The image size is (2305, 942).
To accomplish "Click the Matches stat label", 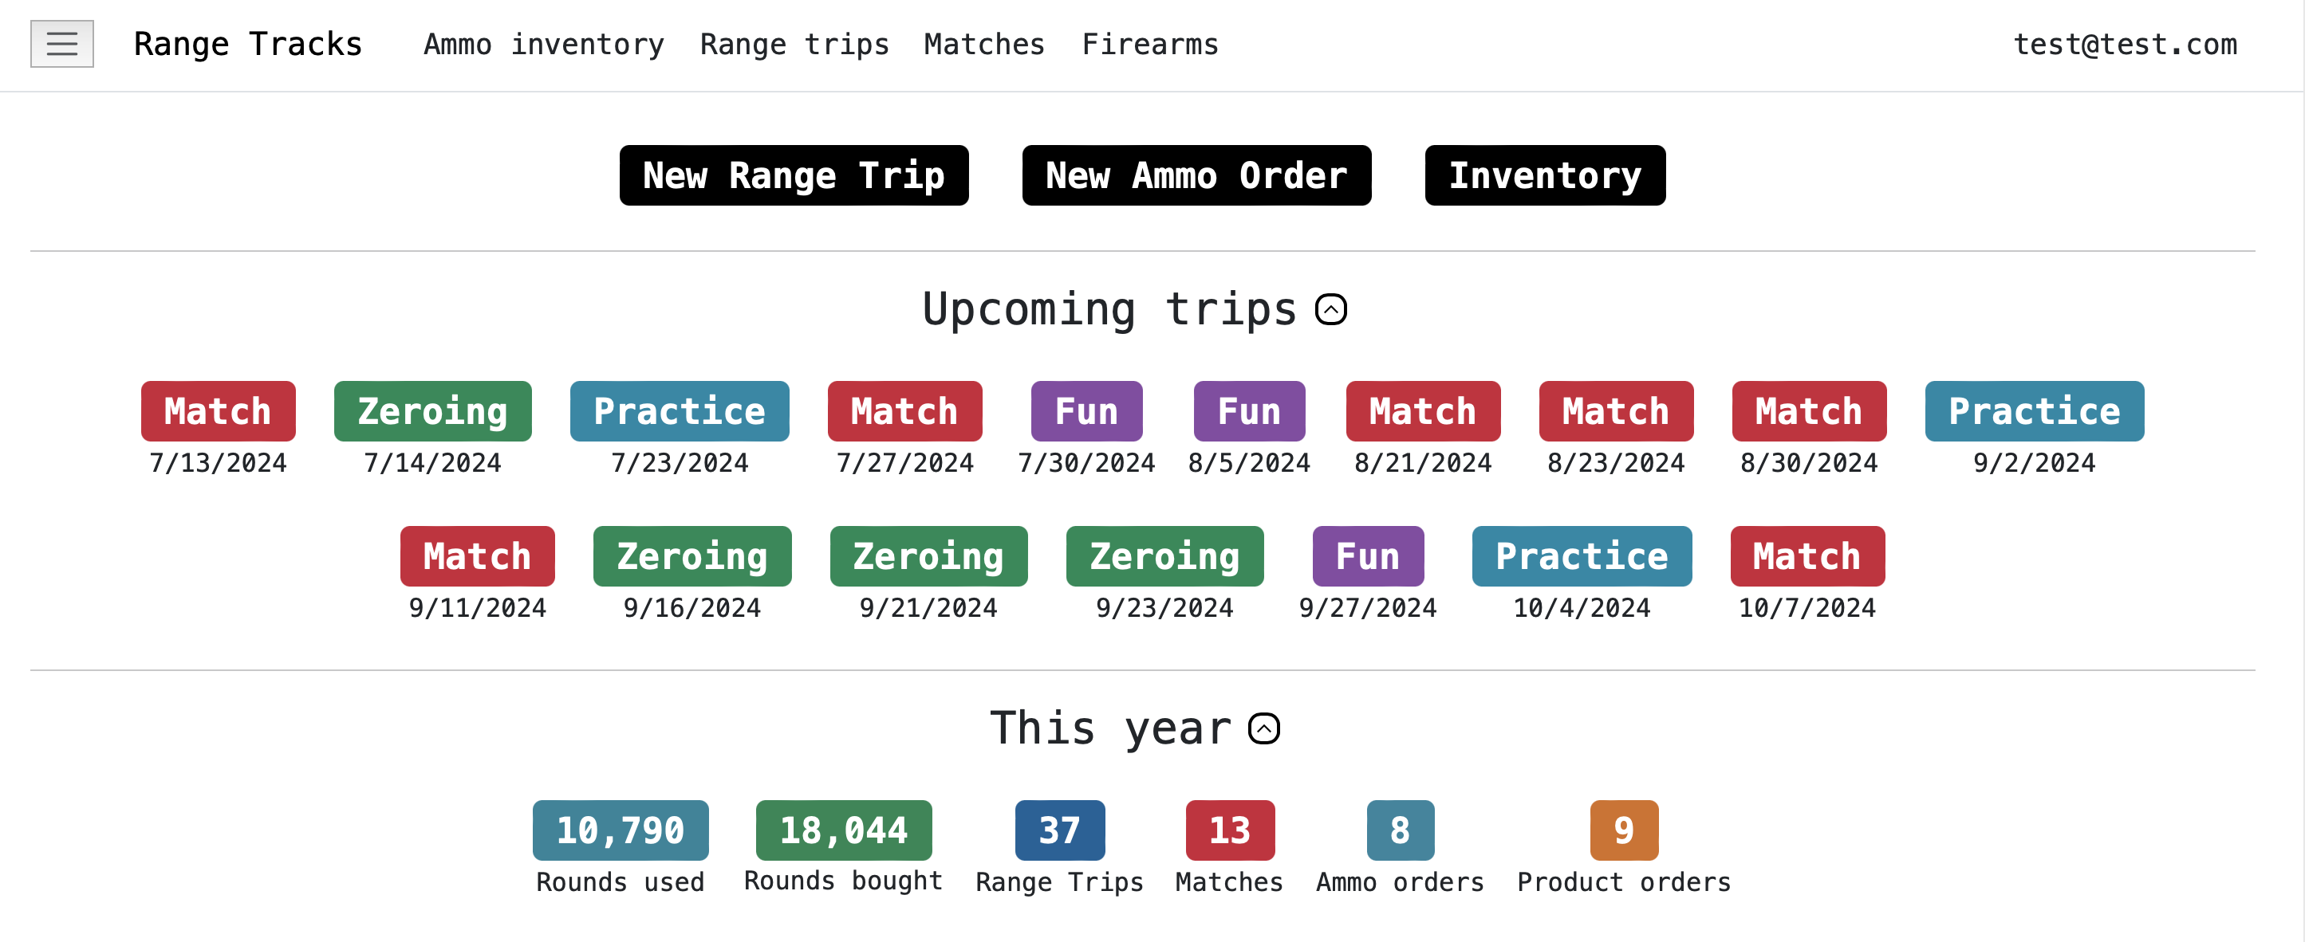I will pos(1231,882).
